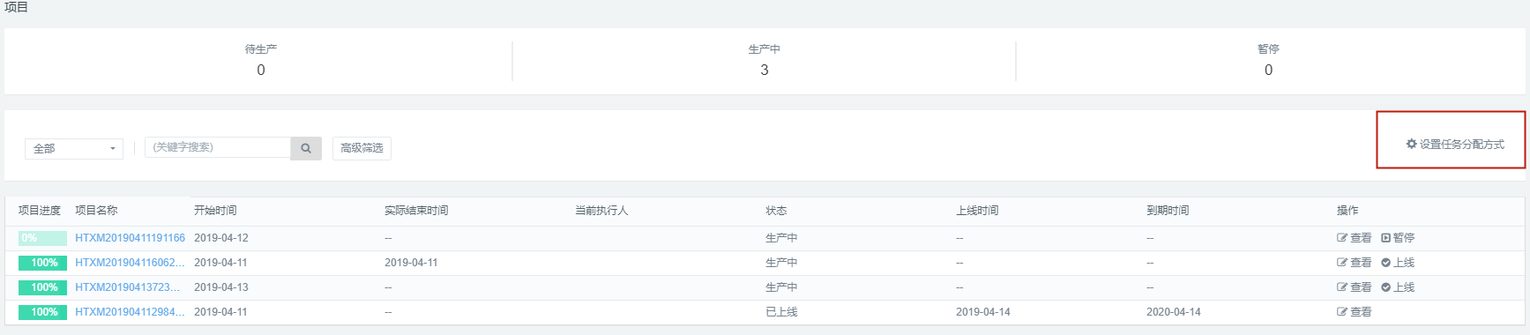The image size is (1530, 335).
Task: Click the gear icon for 设置任务分配方式
Action: [x=1411, y=144]
